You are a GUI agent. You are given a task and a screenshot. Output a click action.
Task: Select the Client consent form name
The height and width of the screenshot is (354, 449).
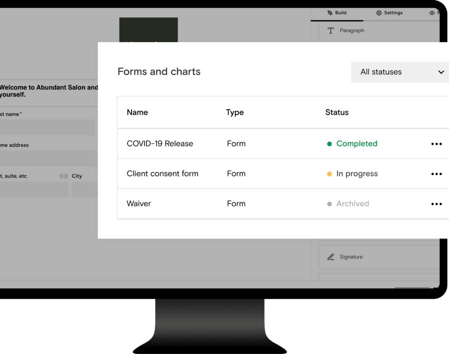pyautogui.click(x=162, y=174)
